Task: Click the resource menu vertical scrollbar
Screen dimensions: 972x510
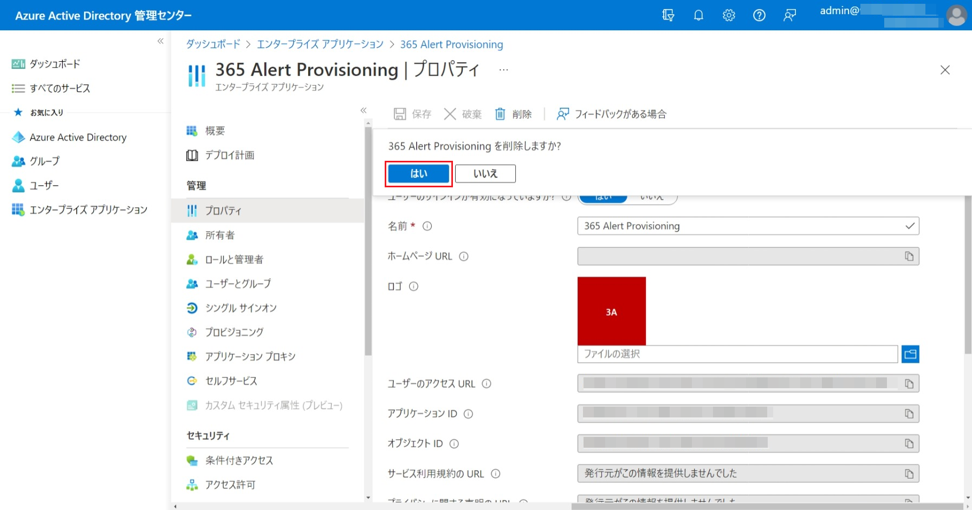Action: (x=368, y=238)
